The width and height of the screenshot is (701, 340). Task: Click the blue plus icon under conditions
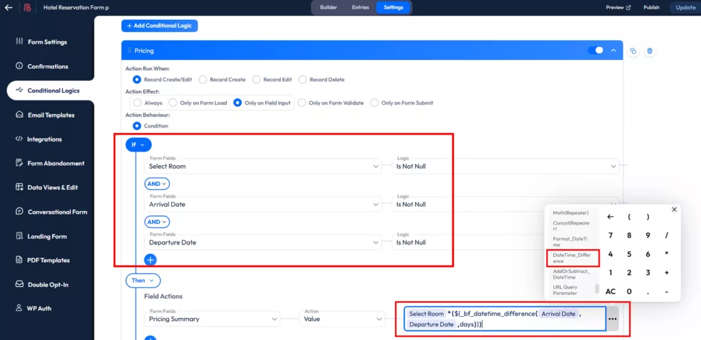point(151,259)
